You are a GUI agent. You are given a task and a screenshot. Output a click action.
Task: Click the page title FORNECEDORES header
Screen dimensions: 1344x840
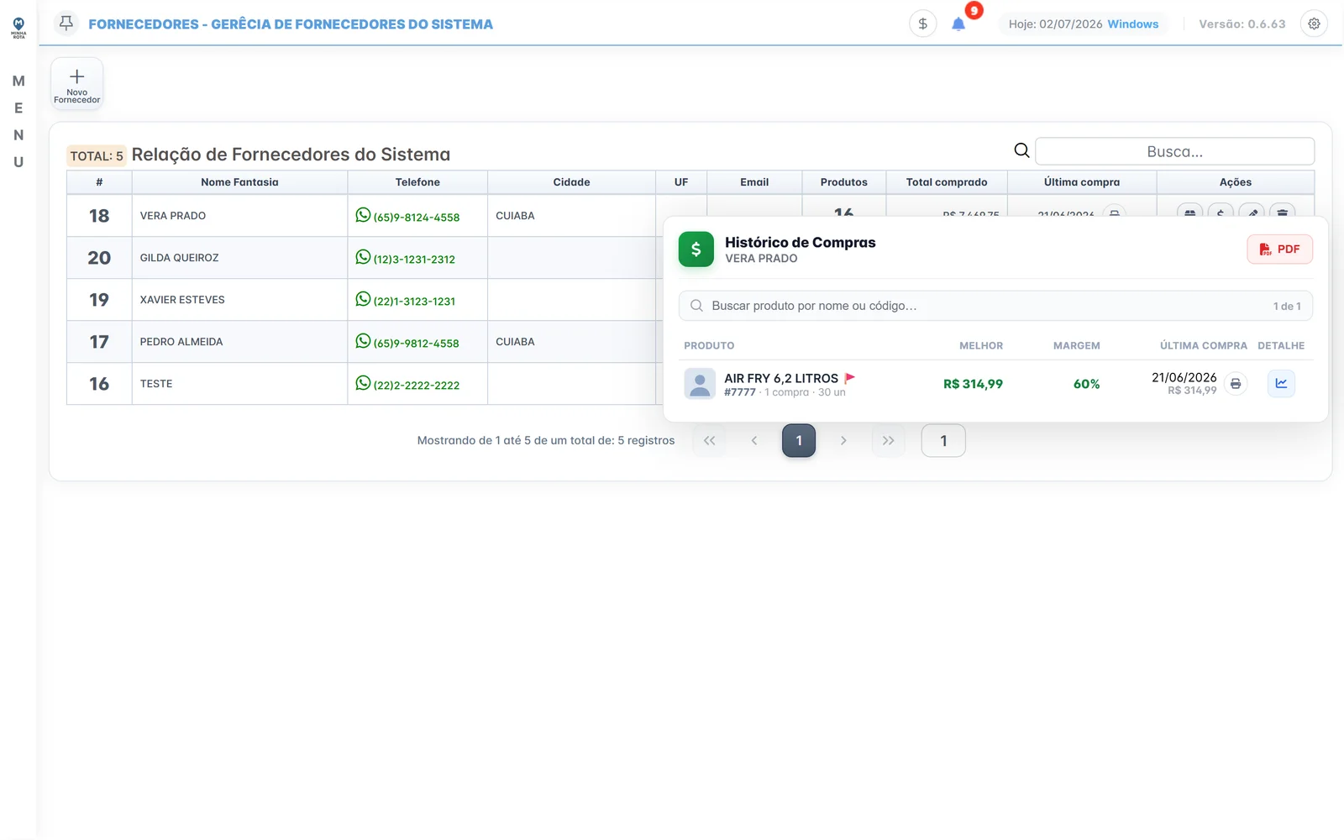[x=291, y=24]
